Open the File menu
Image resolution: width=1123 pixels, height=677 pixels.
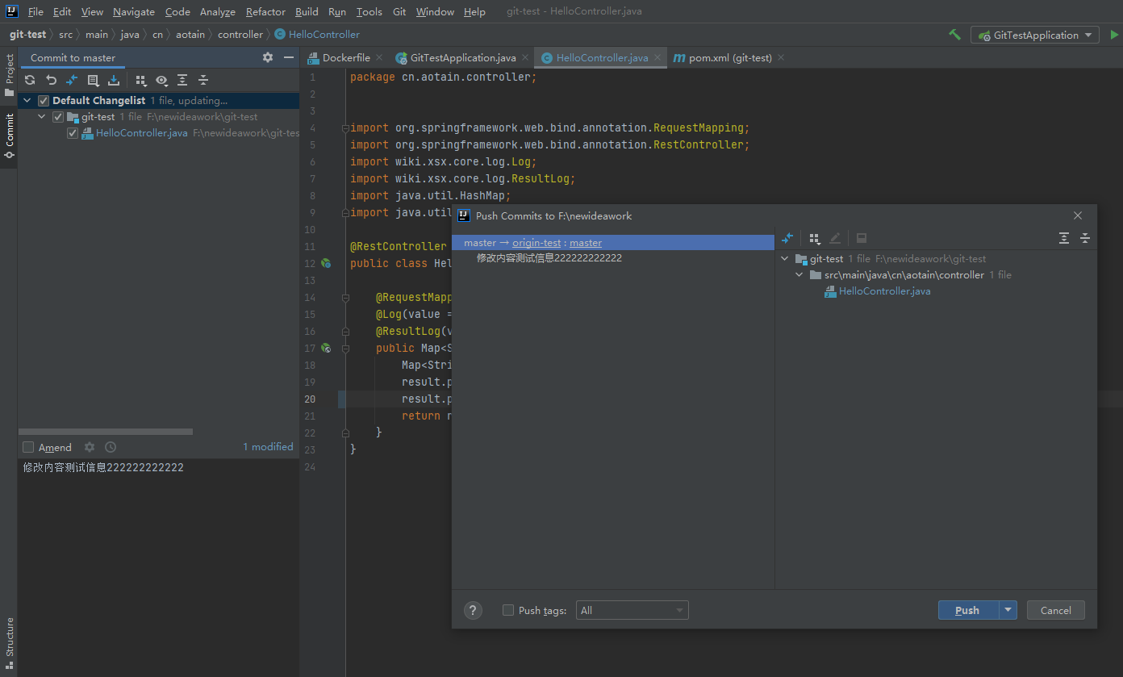[x=35, y=11]
